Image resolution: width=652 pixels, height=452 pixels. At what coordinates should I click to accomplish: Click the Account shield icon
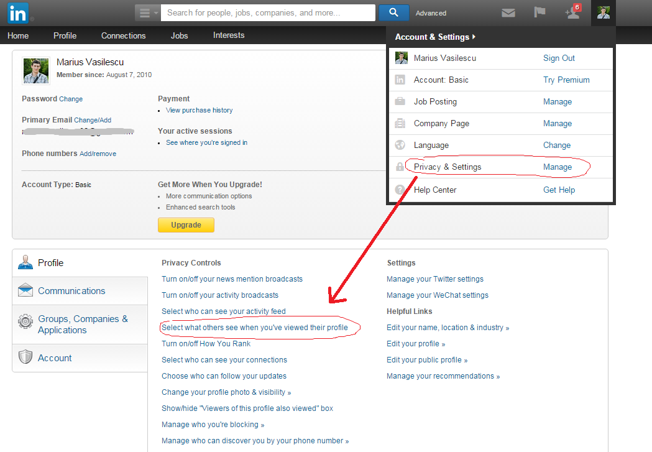point(25,357)
